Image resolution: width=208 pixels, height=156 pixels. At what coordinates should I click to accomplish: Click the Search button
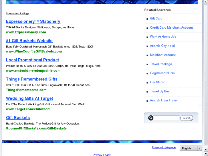click(187, 118)
